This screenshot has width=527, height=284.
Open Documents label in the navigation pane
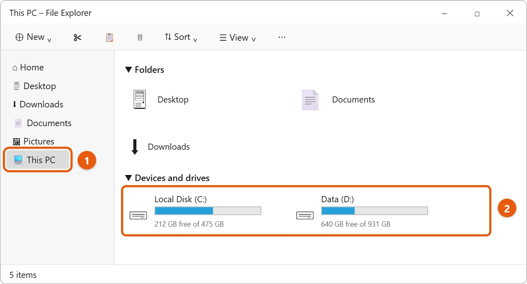click(x=49, y=123)
